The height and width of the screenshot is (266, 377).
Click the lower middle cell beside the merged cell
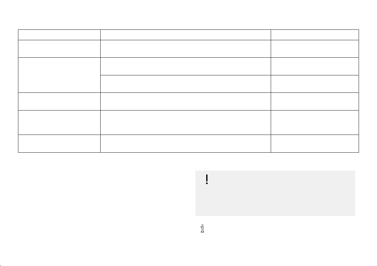186,84
